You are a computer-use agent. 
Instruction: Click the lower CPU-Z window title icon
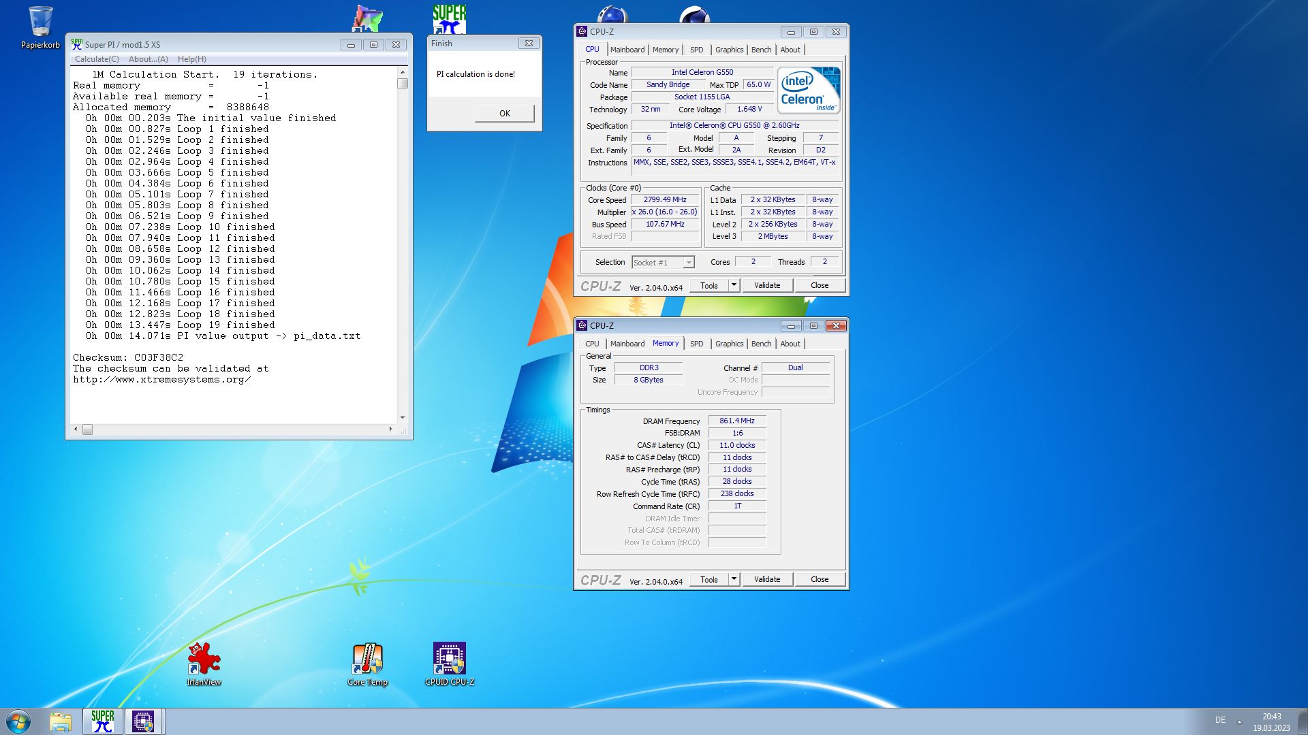(x=582, y=325)
